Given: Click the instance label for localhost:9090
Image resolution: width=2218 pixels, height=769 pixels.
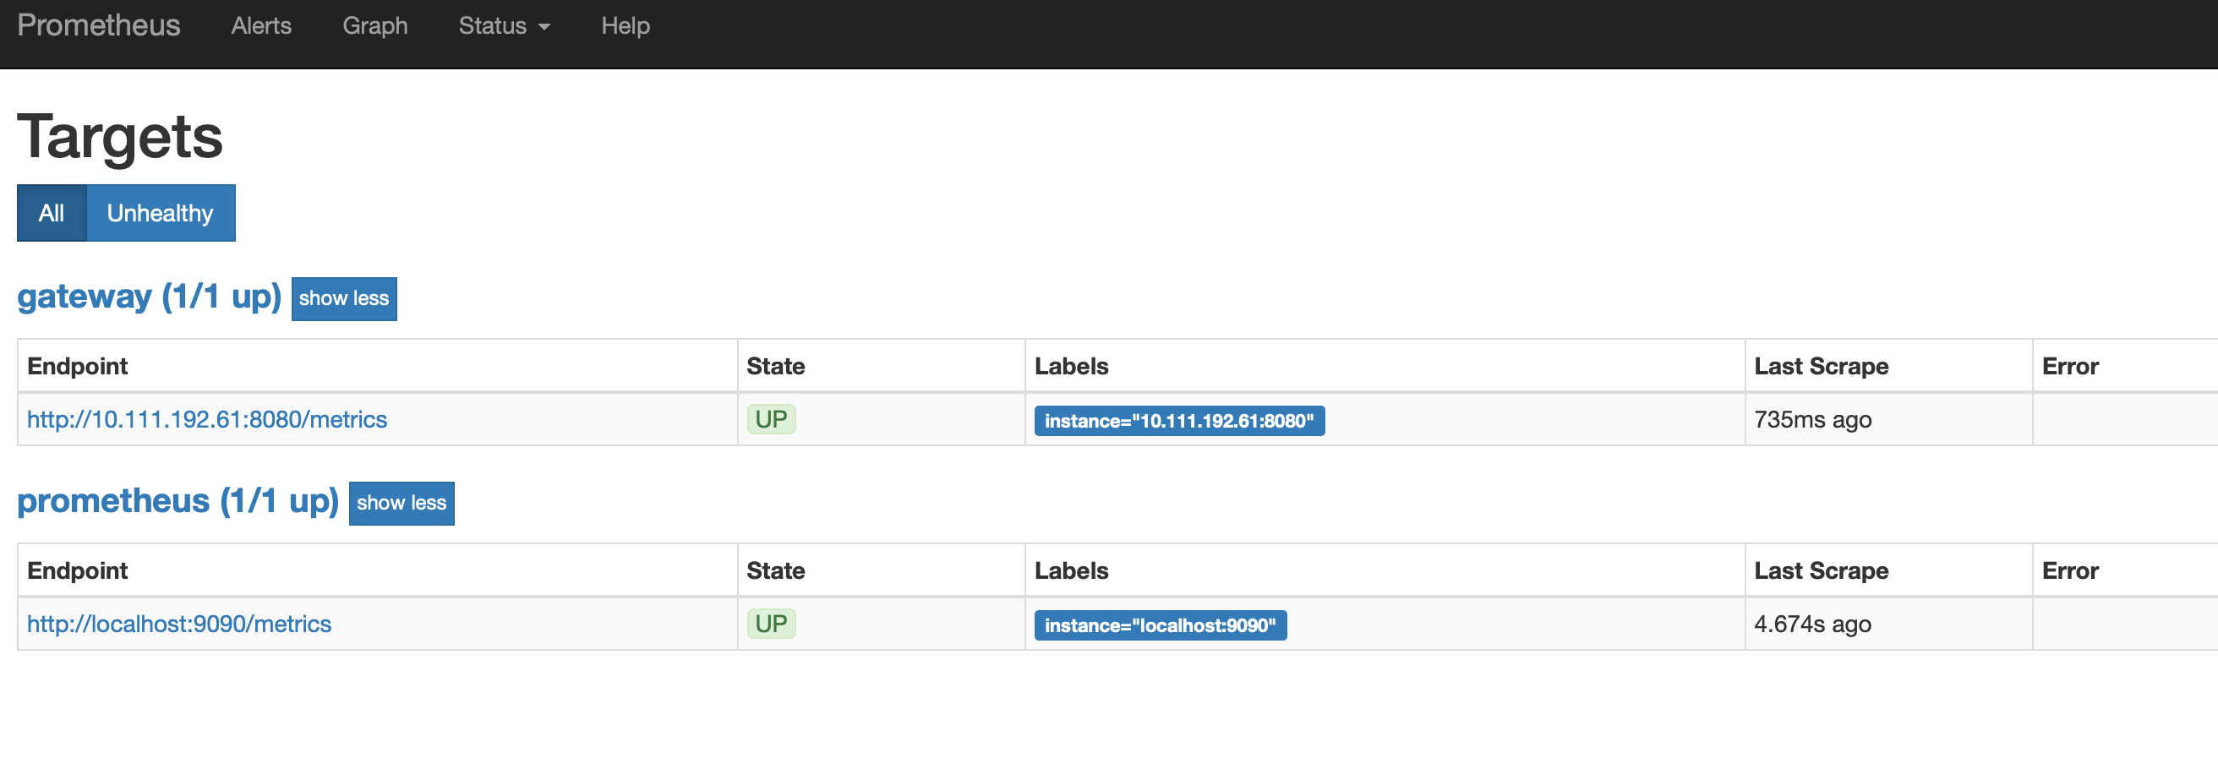Looking at the screenshot, I should [x=1160, y=624].
